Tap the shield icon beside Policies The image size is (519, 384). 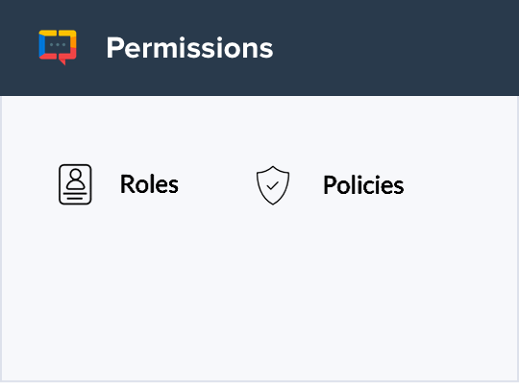pos(273,185)
